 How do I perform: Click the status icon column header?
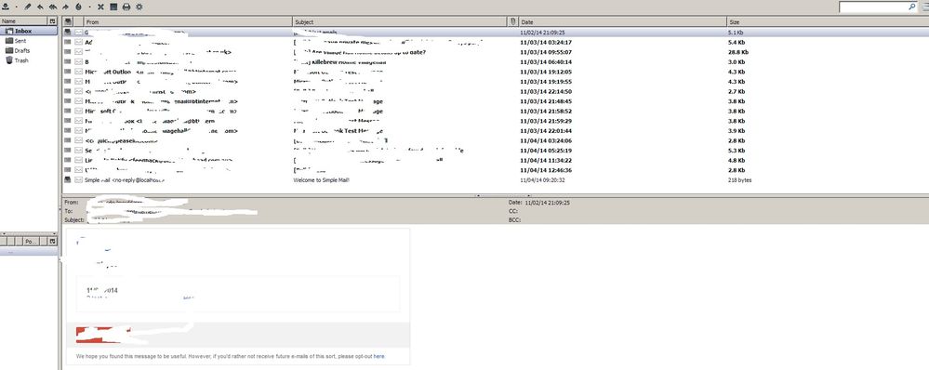pyautogui.click(x=68, y=22)
